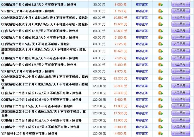Click gift icon in QQ魔钻六个月 row

pos(160,65)
